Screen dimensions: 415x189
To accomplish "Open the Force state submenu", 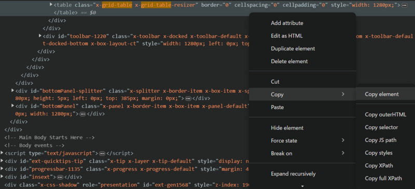I will [x=302, y=141].
